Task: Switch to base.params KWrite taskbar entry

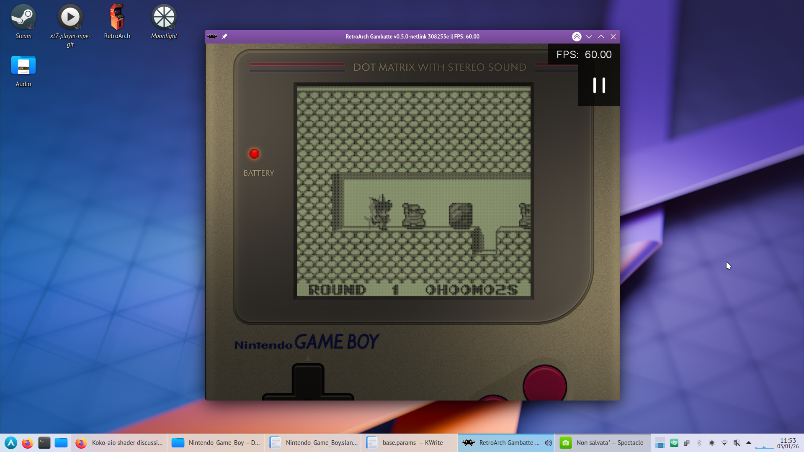Action: tap(410, 443)
